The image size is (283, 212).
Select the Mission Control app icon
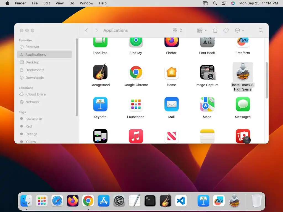tap(100, 136)
